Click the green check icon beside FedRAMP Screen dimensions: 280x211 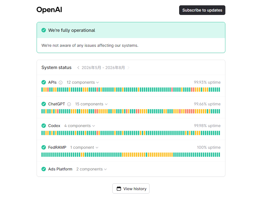point(44,147)
